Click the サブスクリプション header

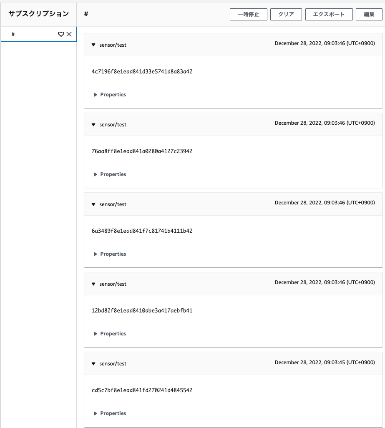click(38, 14)
